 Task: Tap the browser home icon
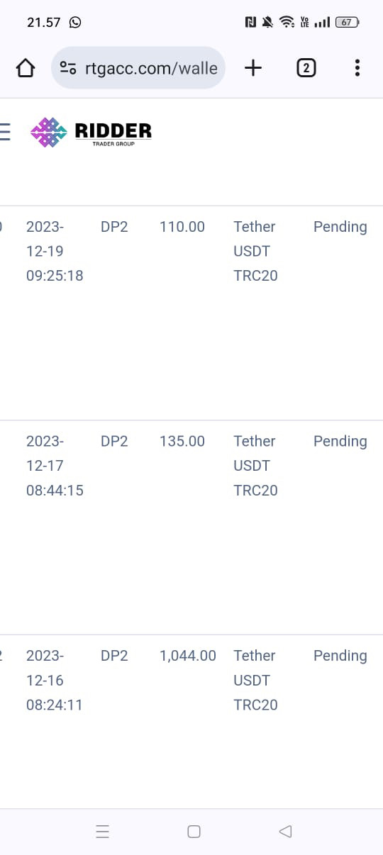(x=25, y=68)
